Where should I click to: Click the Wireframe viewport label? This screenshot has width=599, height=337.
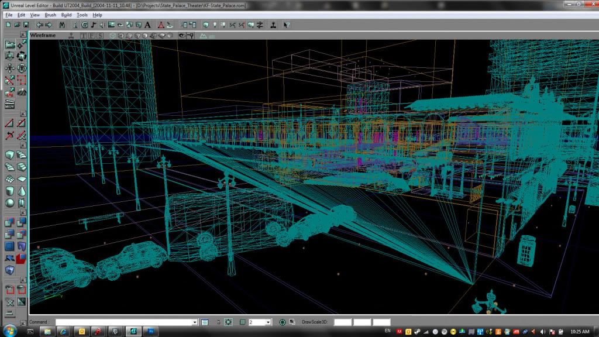pos(43,36)
